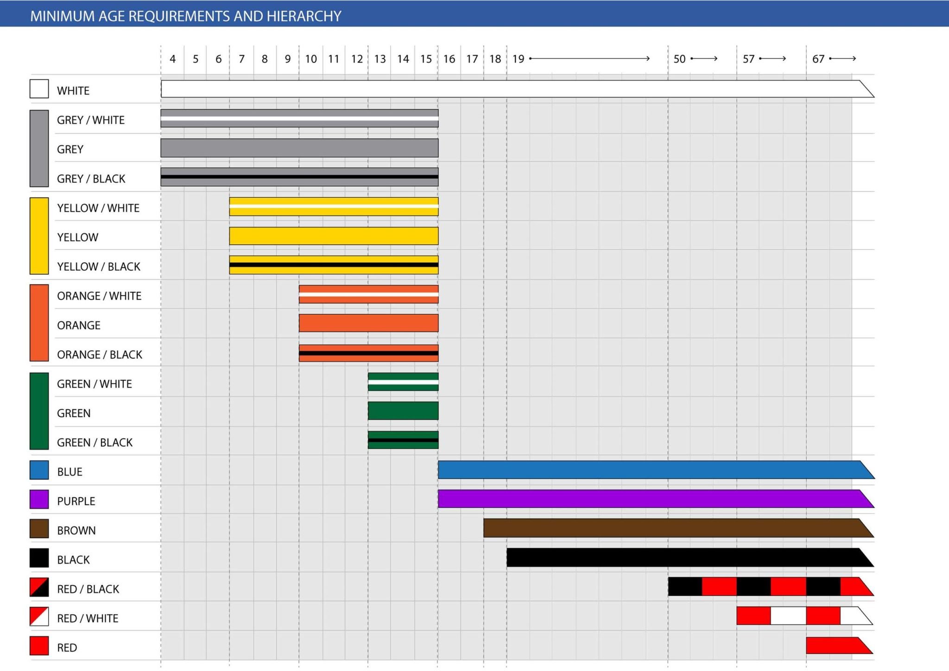Click the red/black diagonal swatch
This screenshot has width=949, height=671.
click(39, 588)
